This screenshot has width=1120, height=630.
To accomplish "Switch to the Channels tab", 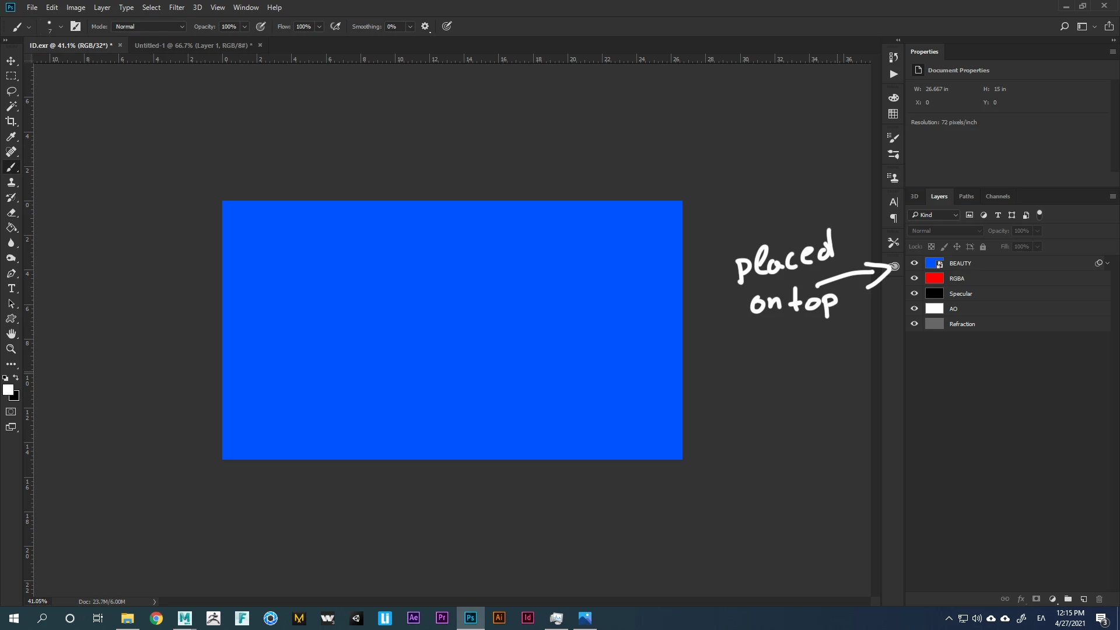I will tap(997, 197).
